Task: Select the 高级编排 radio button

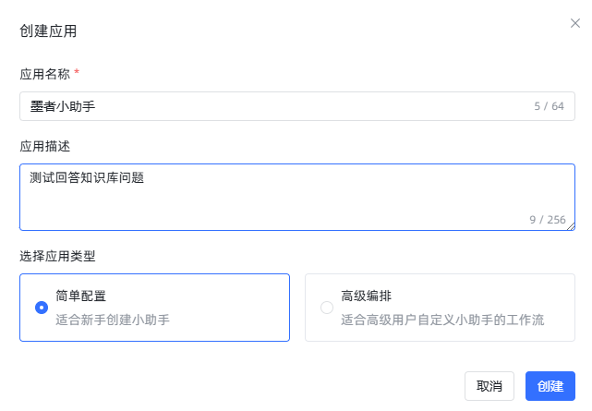Action: [327, 308]
